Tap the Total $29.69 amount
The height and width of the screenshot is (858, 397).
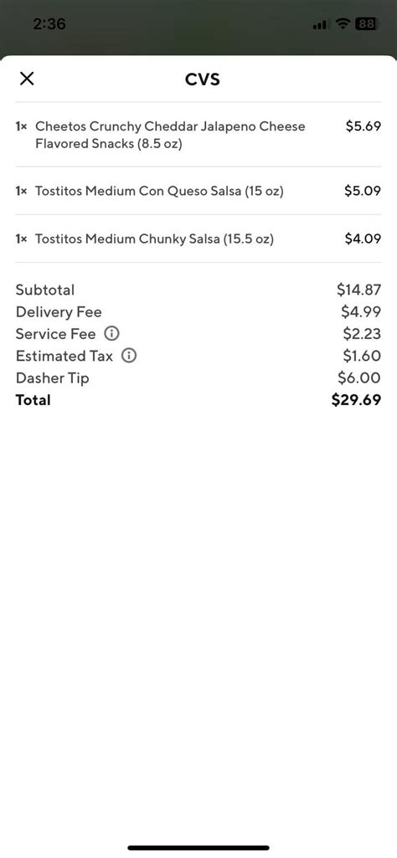point(357,400)
